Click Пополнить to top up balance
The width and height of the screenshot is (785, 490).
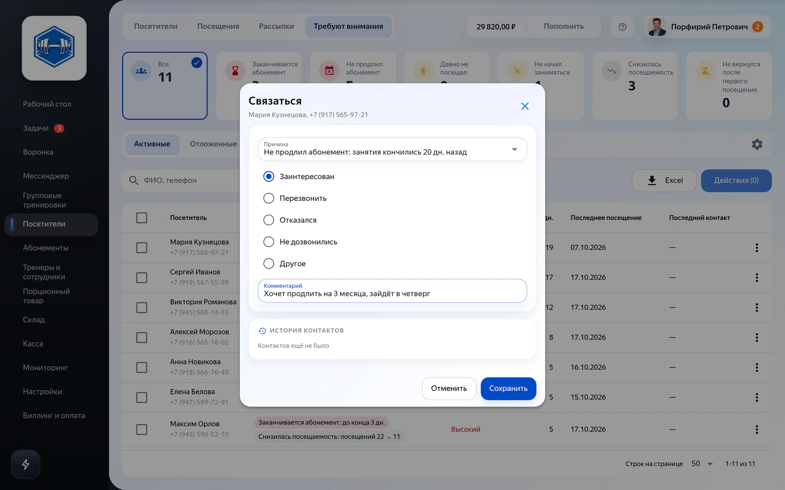[564, 27]
